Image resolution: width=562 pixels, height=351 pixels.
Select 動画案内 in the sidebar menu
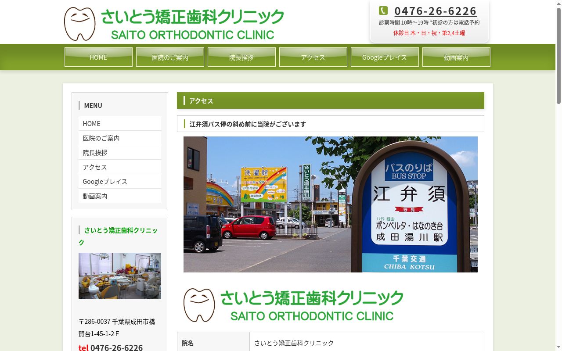click(x=120, y=196)
